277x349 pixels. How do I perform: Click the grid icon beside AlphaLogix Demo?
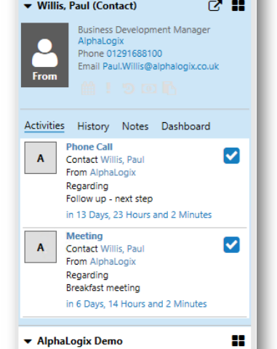point(238,341)
